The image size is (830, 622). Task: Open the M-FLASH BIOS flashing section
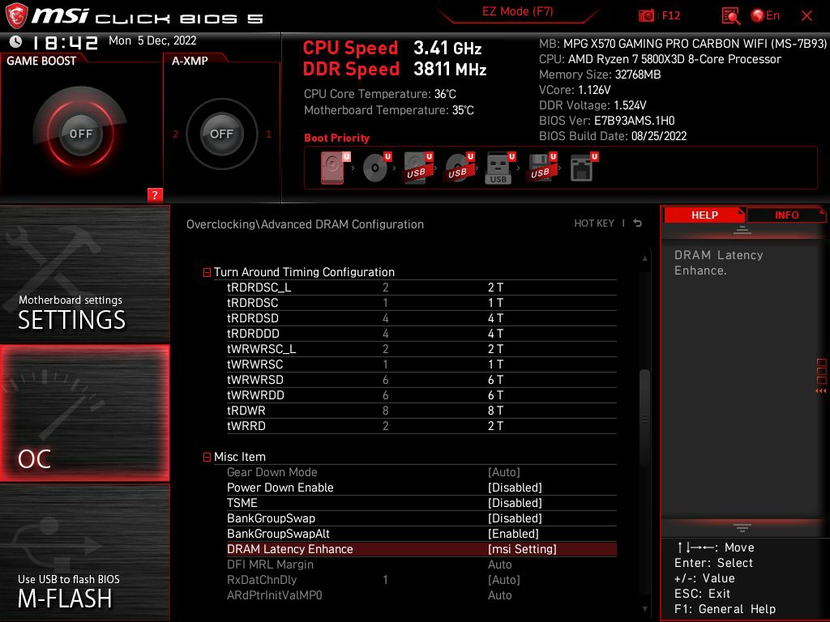(x=84, y=552)
